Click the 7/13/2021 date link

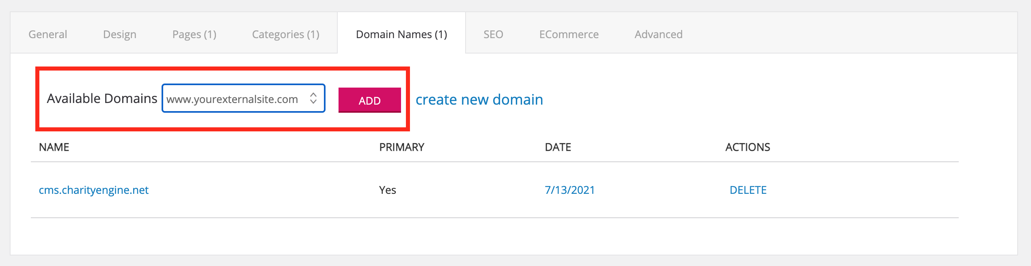(569, 190)
